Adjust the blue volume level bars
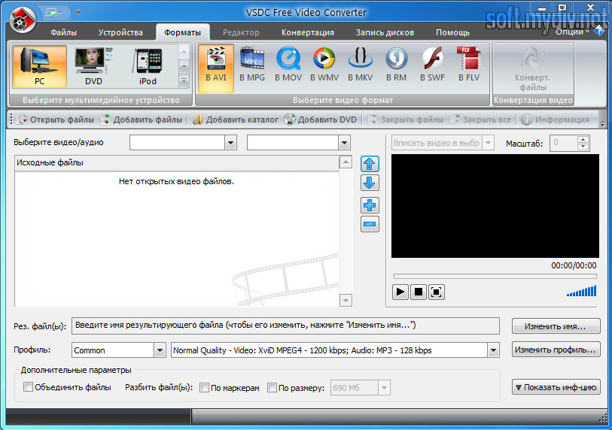612x430 pixels. tap(582, 291)
